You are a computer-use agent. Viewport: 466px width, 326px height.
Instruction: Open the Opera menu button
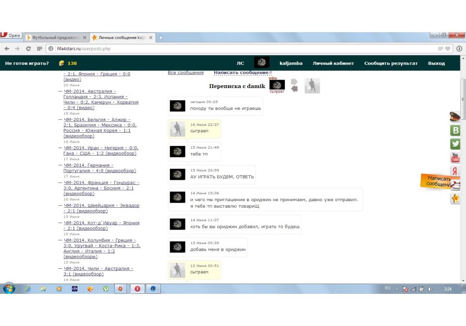click(x=11, y=36)
